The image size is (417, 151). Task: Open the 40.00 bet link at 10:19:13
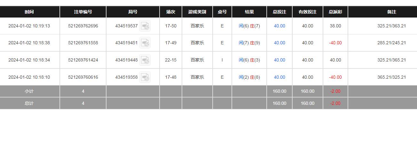279,26
